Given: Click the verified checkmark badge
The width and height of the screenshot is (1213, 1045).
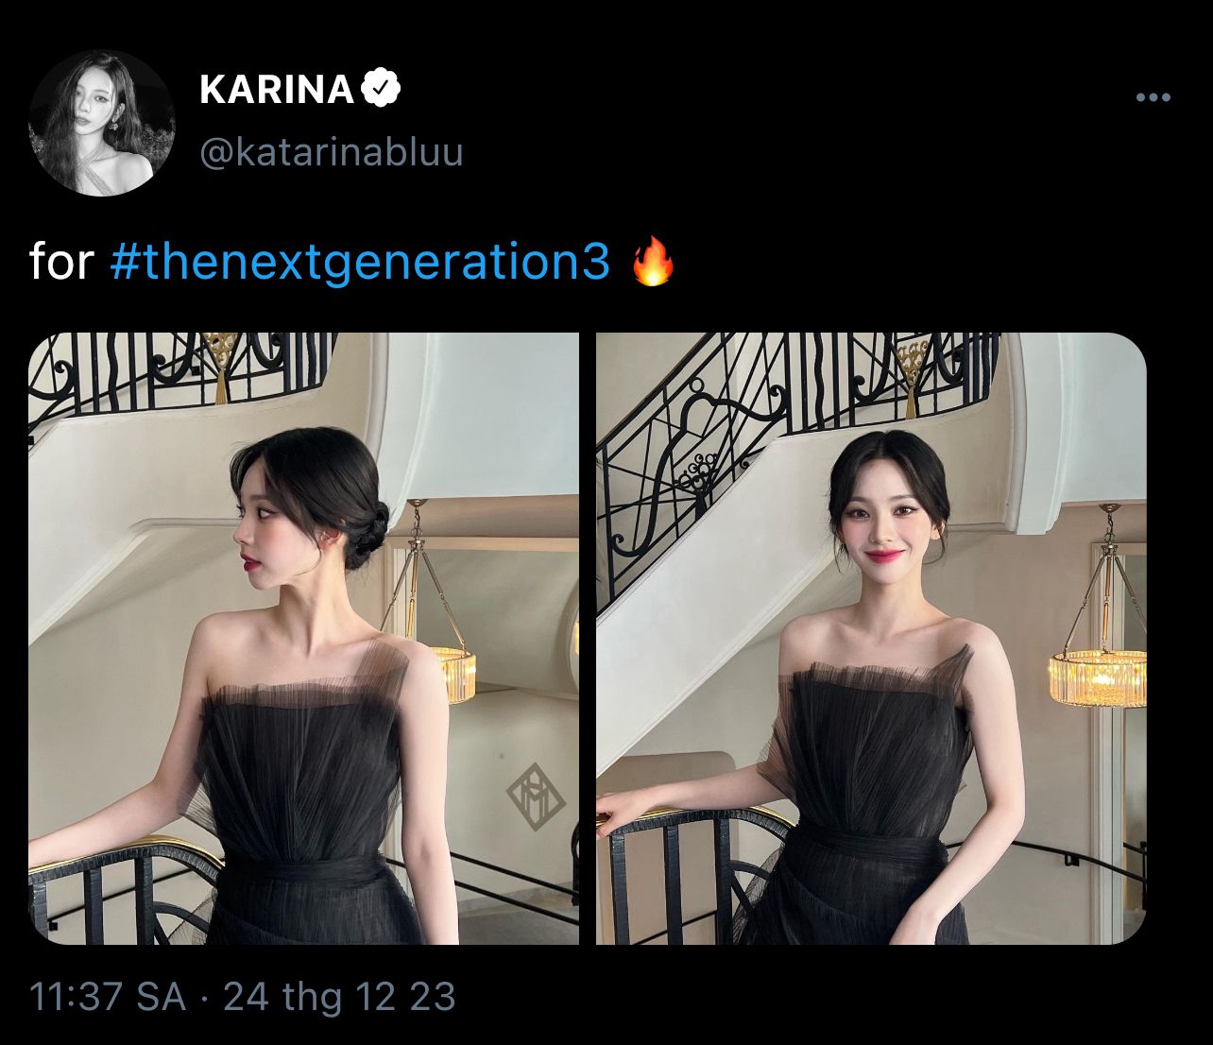Looking at the screenshot, I should [x=381, y=89].
